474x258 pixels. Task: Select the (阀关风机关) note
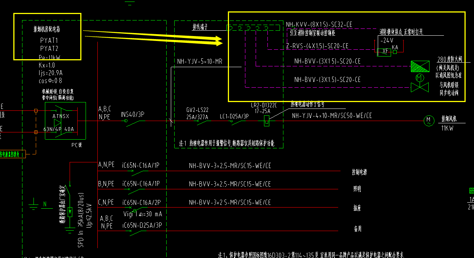pos(448,68)
